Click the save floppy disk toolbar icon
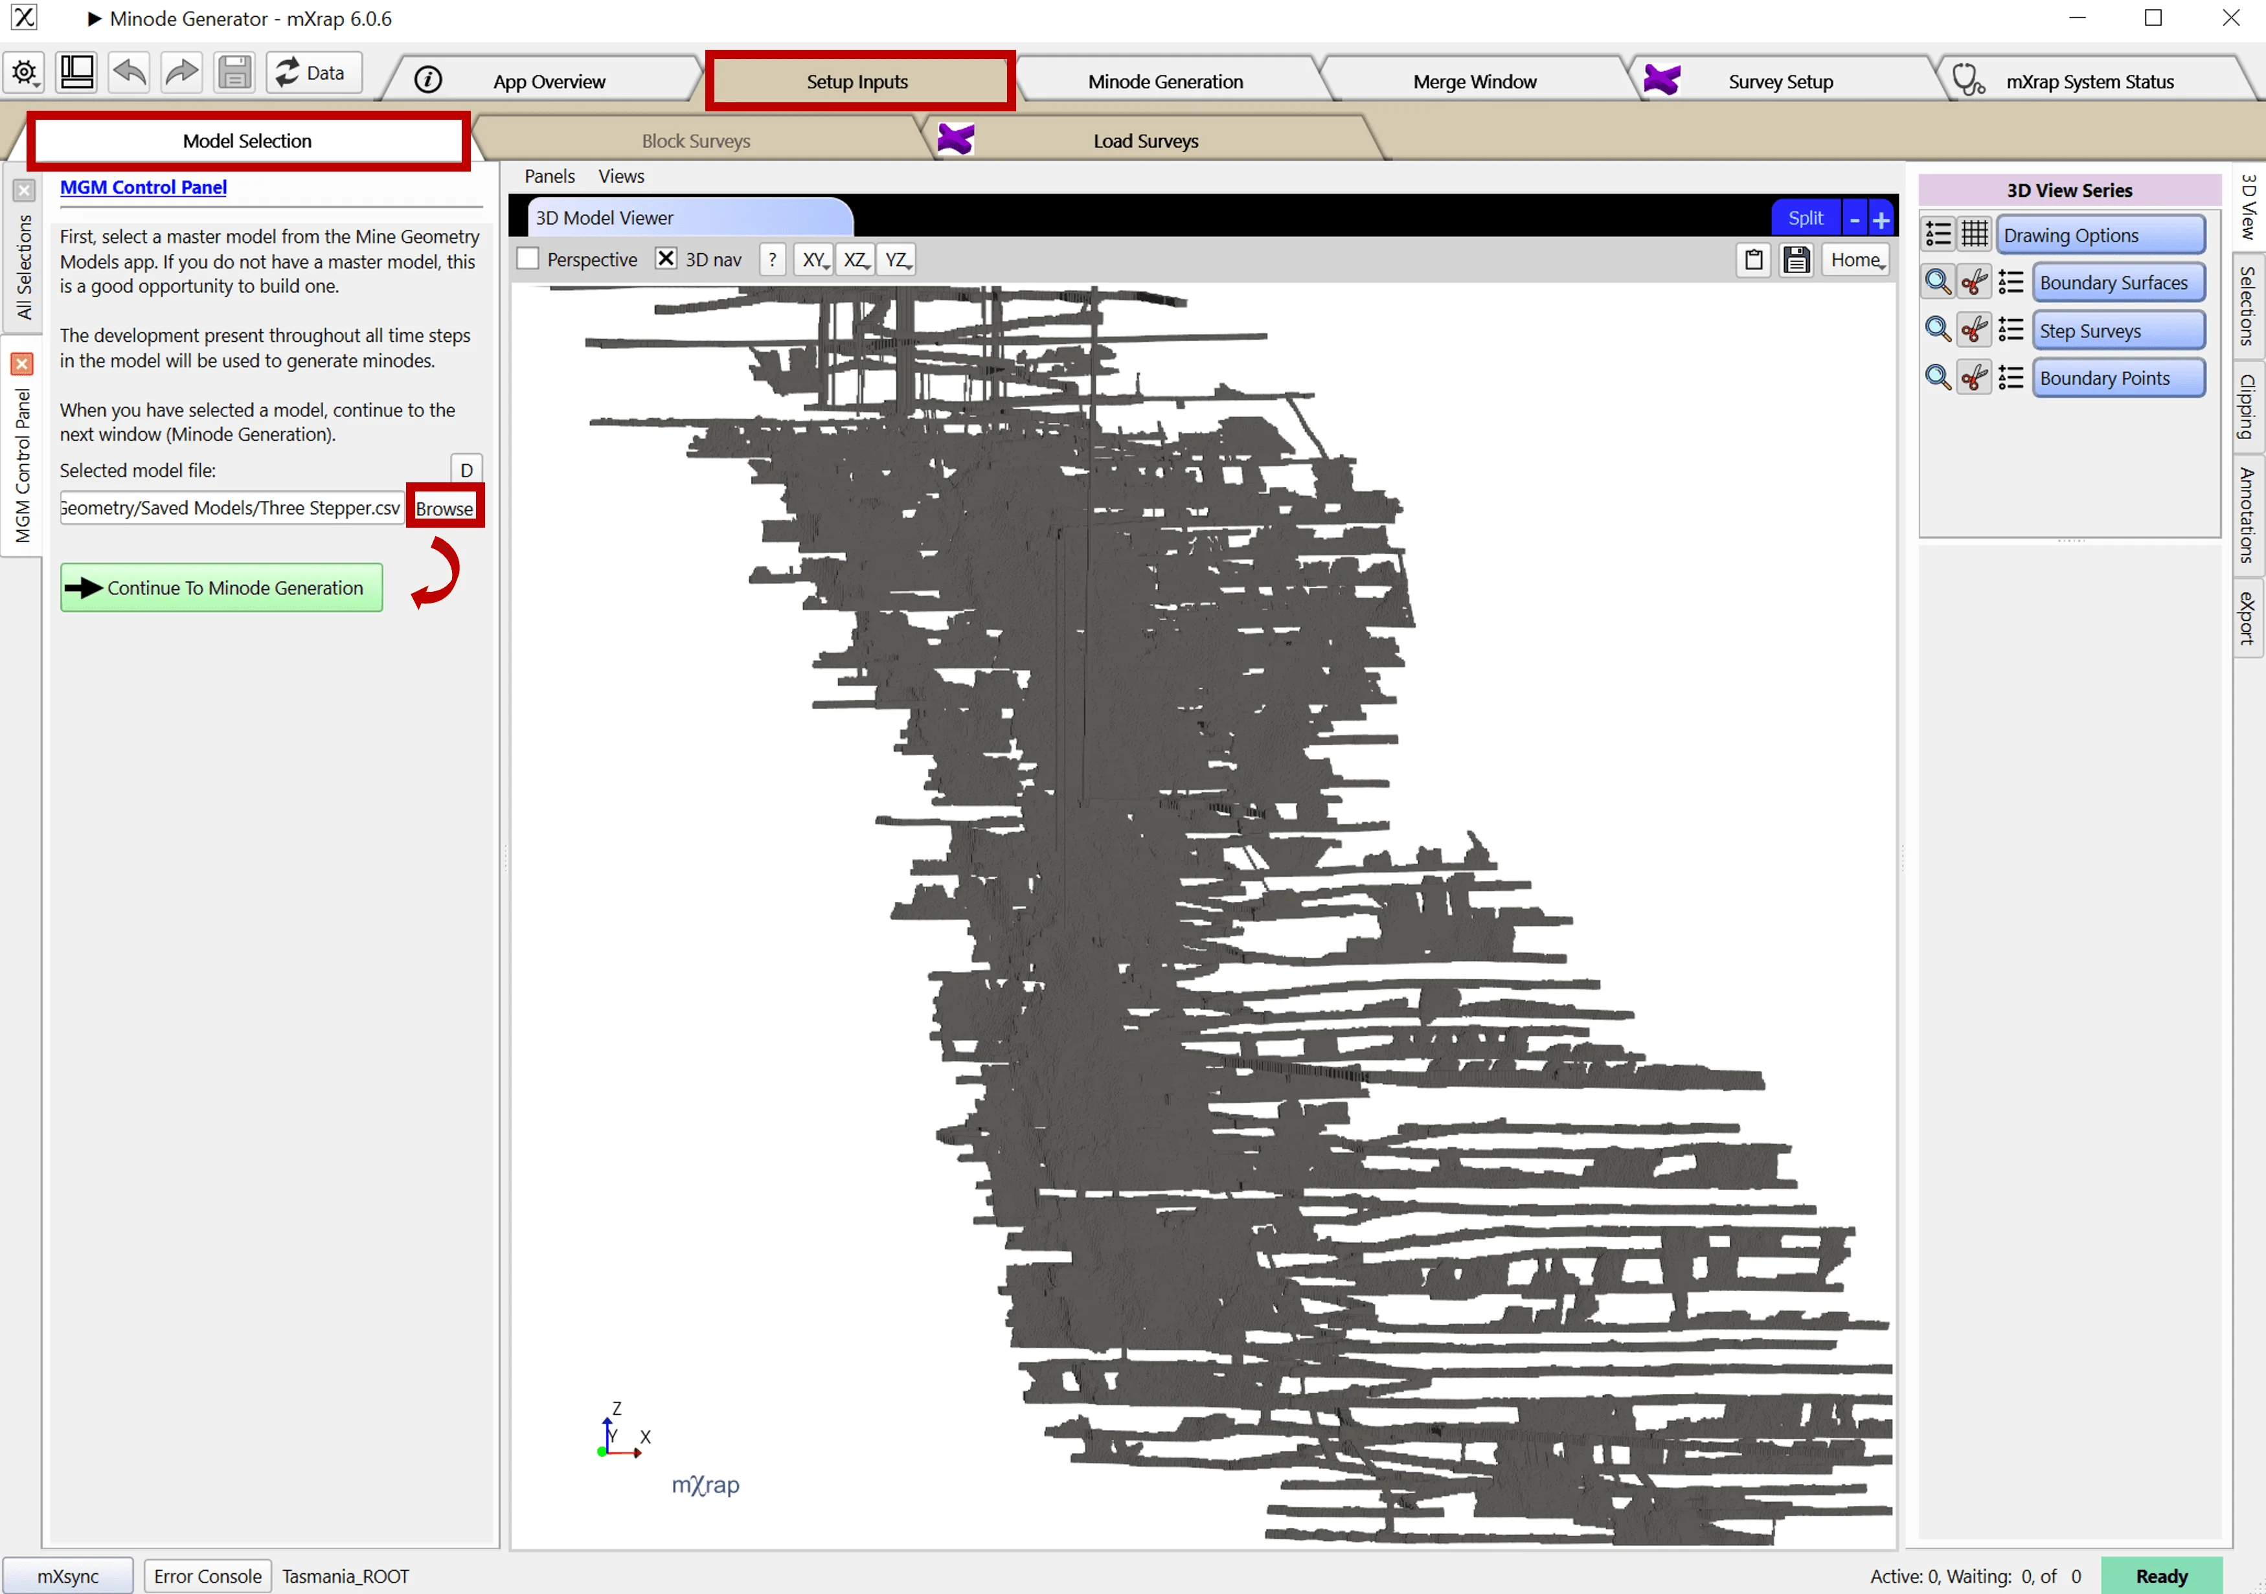Screen dimensions: 2266x1594 (x=234, y=73)
